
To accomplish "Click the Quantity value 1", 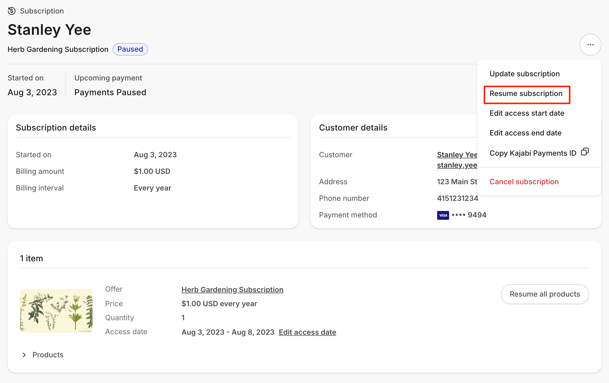I will pos(183,318).
